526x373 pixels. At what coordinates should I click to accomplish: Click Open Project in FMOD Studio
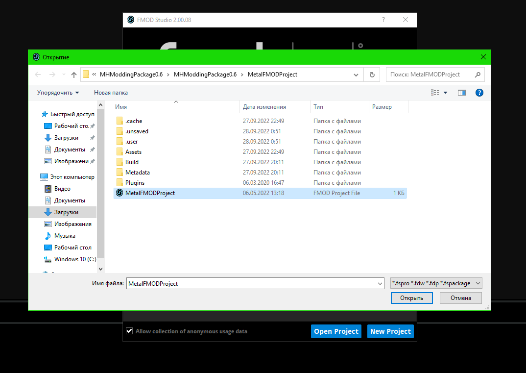336,331
